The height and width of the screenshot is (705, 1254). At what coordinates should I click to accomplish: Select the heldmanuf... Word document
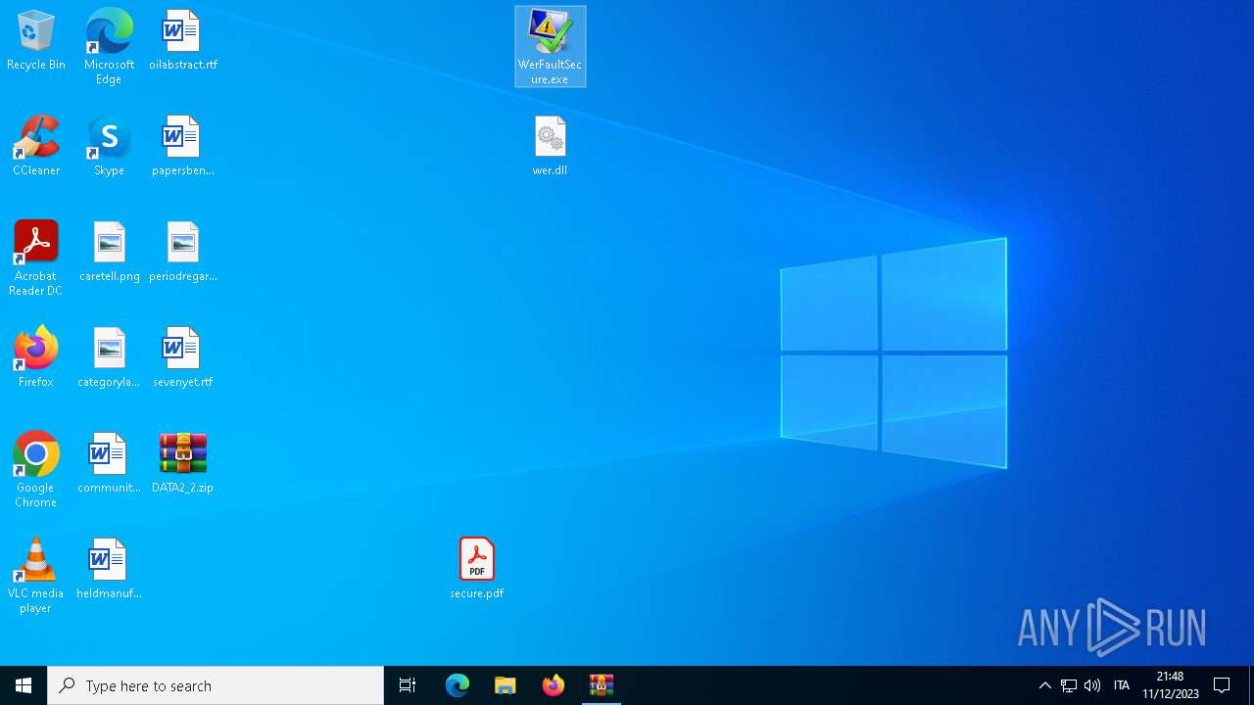tap(109, 570)
